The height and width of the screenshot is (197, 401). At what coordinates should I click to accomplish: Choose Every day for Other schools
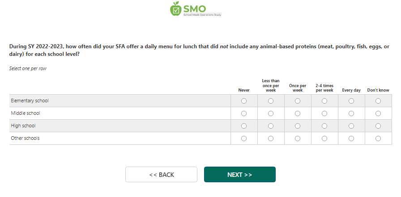pos(351,138)
